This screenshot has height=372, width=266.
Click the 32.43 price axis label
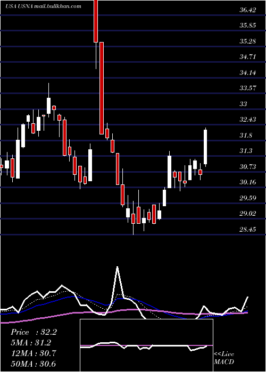[x=248, y=120]
